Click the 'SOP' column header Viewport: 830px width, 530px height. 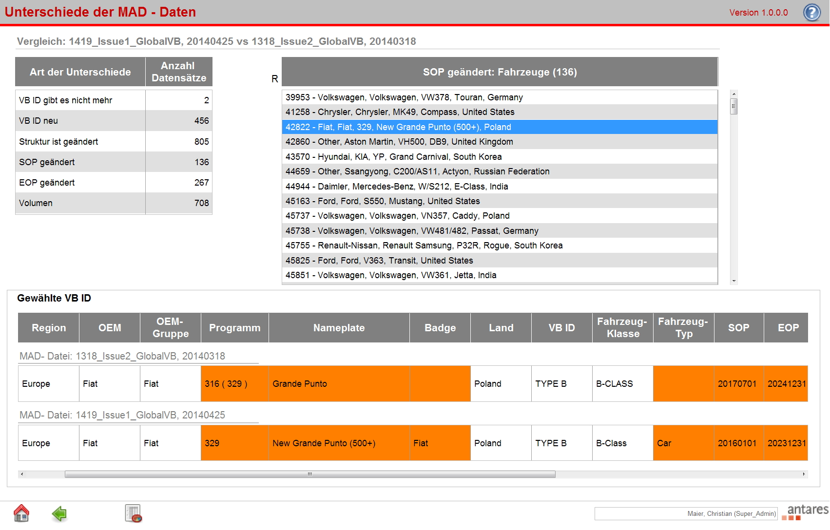(738, 328)
